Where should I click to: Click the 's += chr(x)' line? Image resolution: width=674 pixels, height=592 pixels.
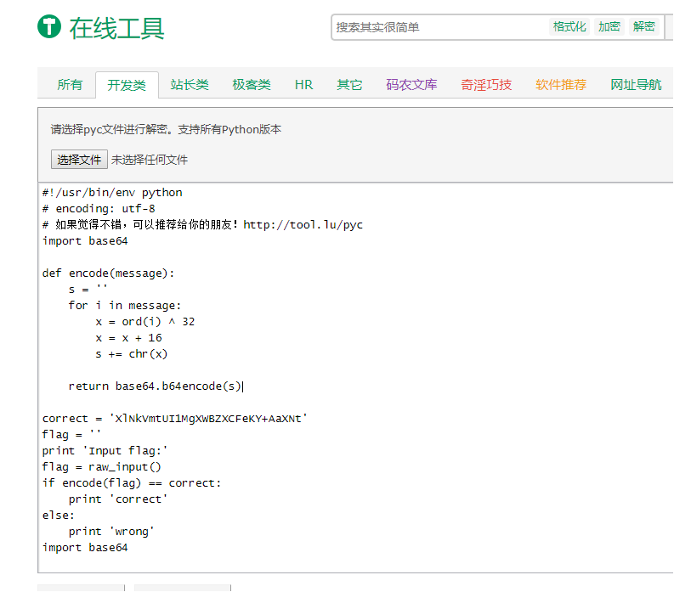pyautogui.click(x=132, y=354)
